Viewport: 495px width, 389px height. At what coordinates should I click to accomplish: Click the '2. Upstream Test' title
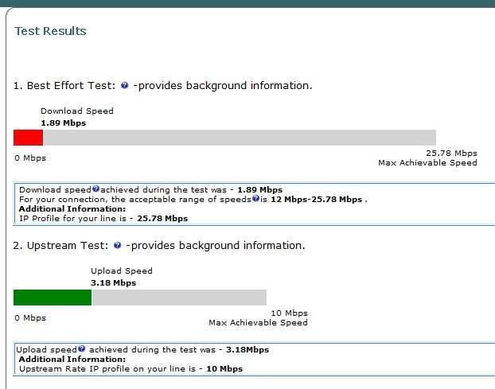pos(60,246)
